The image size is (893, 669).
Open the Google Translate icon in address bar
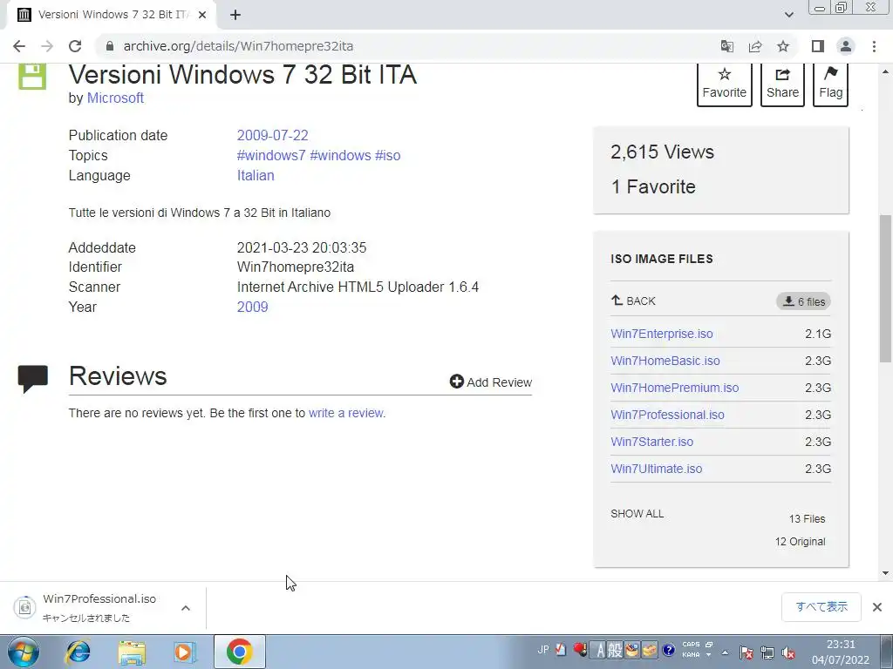[727, 46]
